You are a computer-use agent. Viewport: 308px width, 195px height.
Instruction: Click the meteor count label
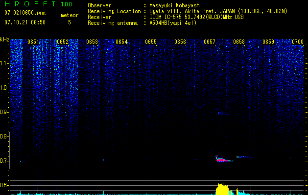coord(70,15)
